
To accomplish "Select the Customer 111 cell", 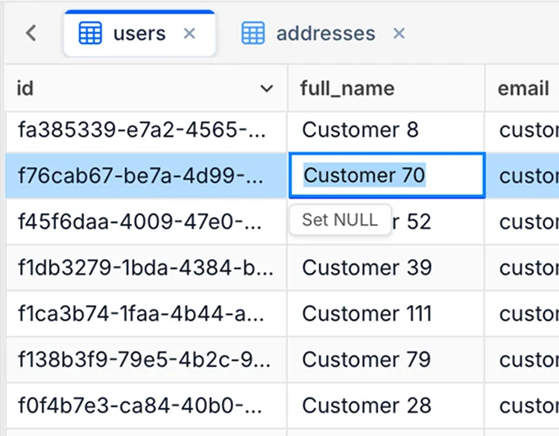I will [x=386, y=313].
